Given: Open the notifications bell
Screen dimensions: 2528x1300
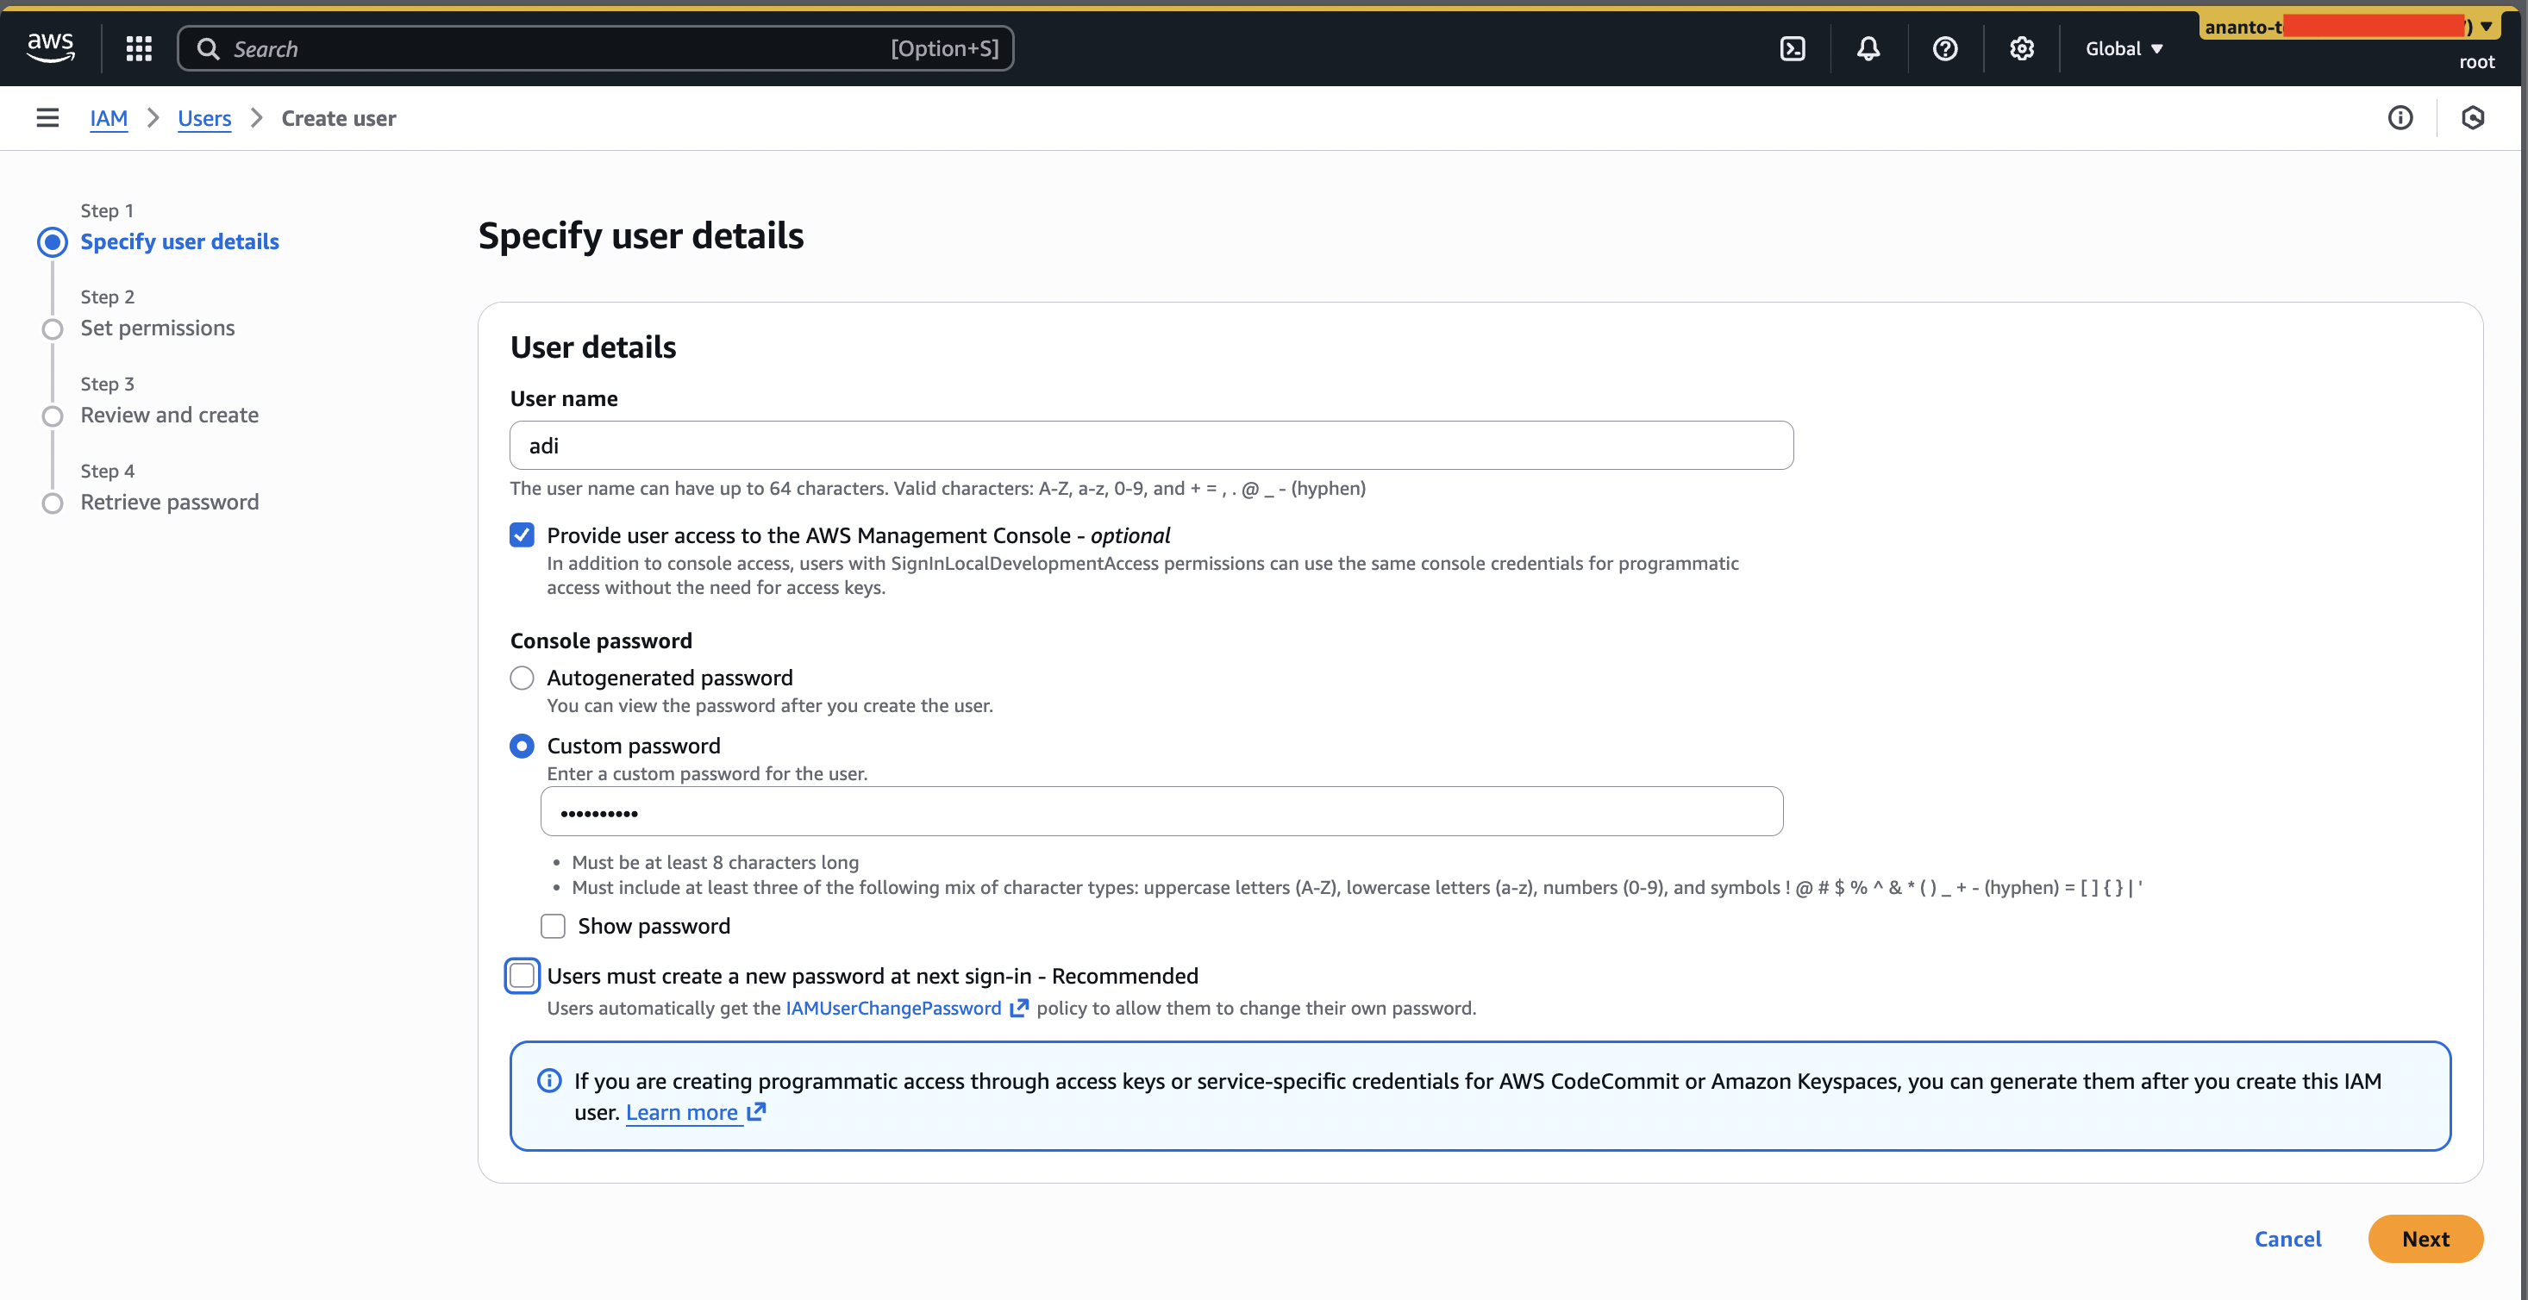Looking at the screenshot, I should pos(1868,48).
